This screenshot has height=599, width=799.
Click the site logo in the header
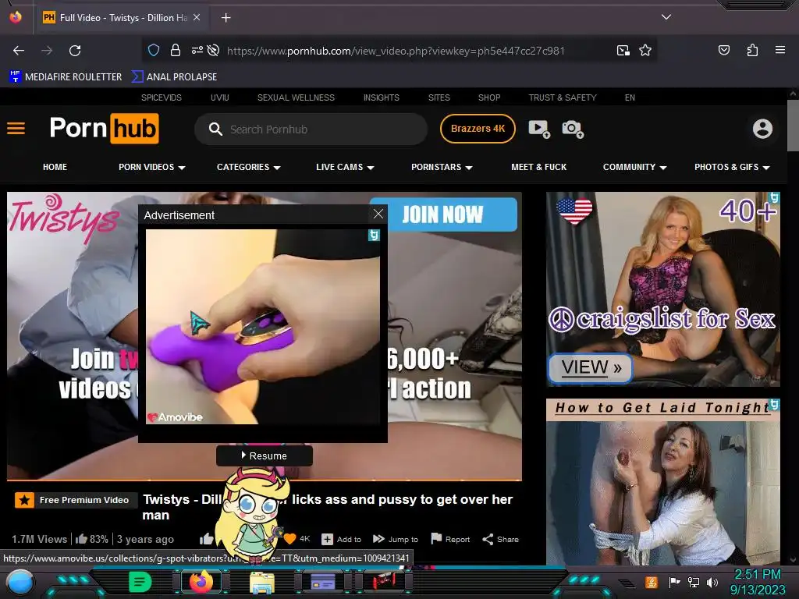point(104,128)
